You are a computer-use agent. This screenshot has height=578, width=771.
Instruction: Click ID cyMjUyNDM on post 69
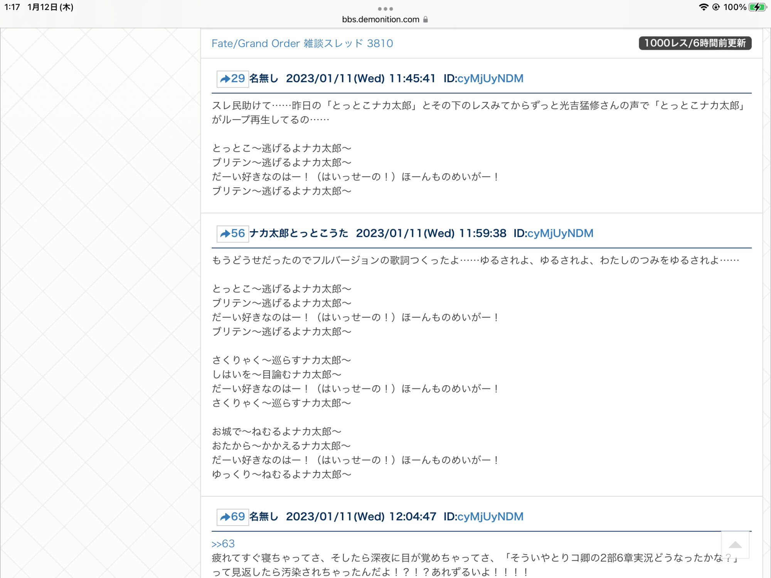pos(490,517)
